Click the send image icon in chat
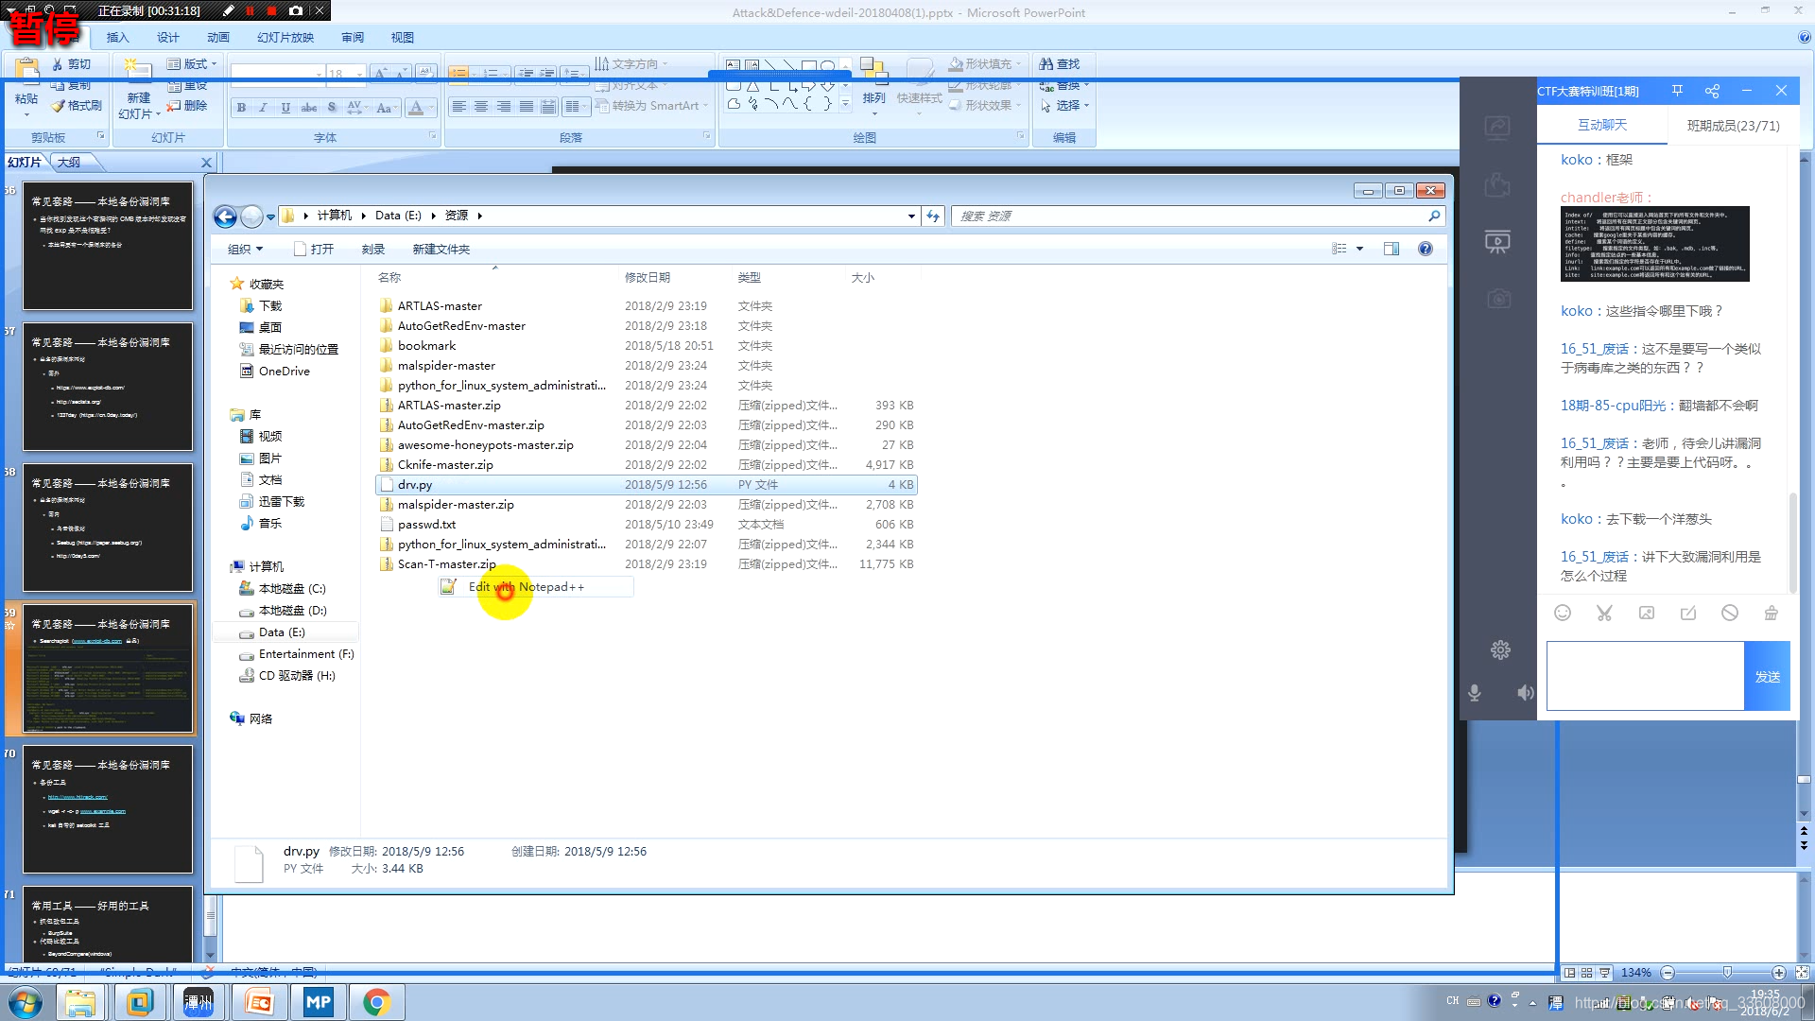This screenshot has width=1815, height=1021. [x=1647, y=613]
